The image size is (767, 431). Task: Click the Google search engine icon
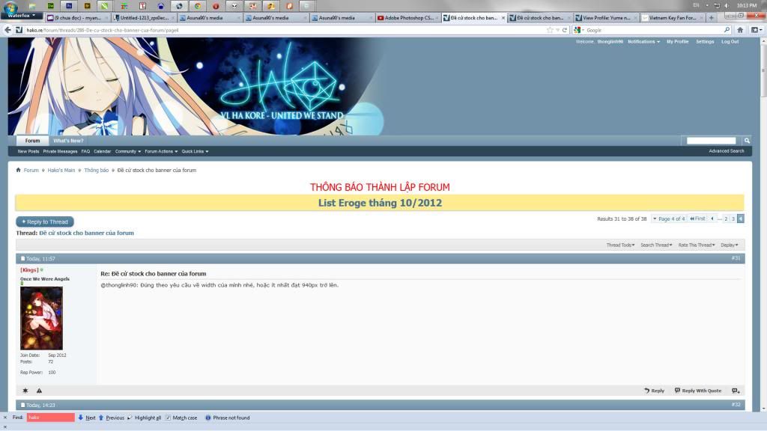[x=577, y=30]
